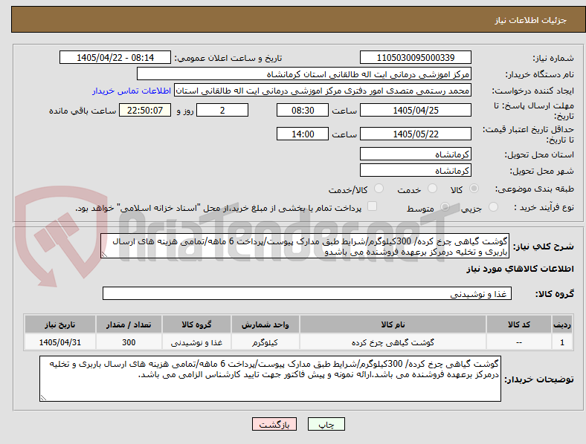Click the price validity time 14:00
This screenshot has height=444, width=586.
pyautogui.click(x=303, y=134)
